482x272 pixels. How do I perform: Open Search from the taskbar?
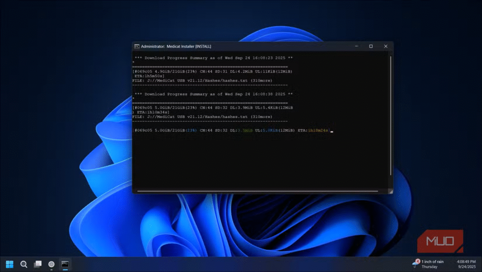click(x=24, y=264)
